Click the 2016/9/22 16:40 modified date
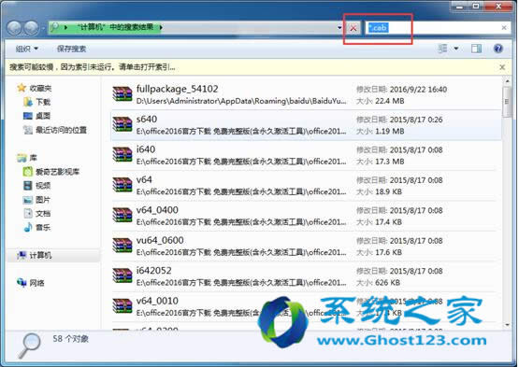The image size is (519, 367). (x=418, y=90)
